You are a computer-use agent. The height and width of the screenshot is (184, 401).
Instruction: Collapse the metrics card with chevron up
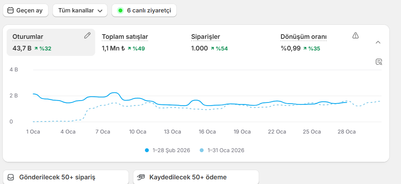point(378,42)
